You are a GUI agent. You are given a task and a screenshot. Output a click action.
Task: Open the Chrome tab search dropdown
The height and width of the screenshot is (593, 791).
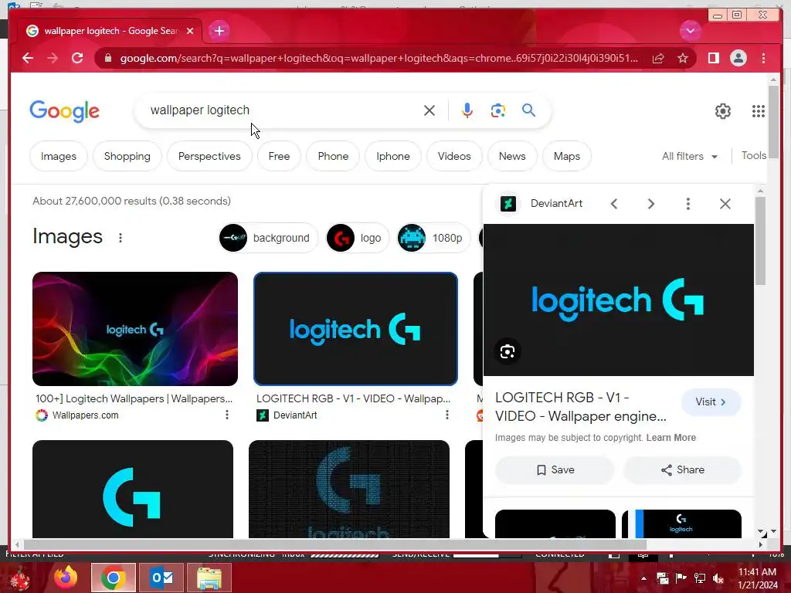click(690, 31)
